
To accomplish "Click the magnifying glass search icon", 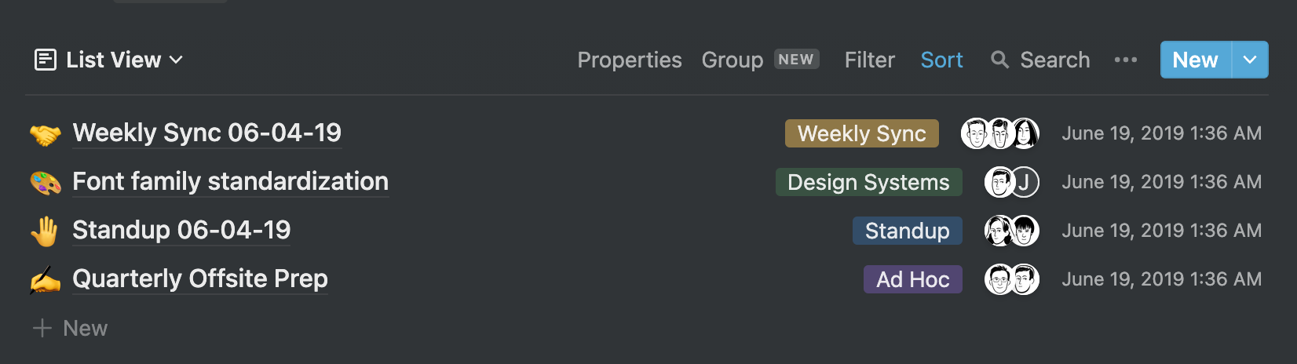I will click(999, 60).
